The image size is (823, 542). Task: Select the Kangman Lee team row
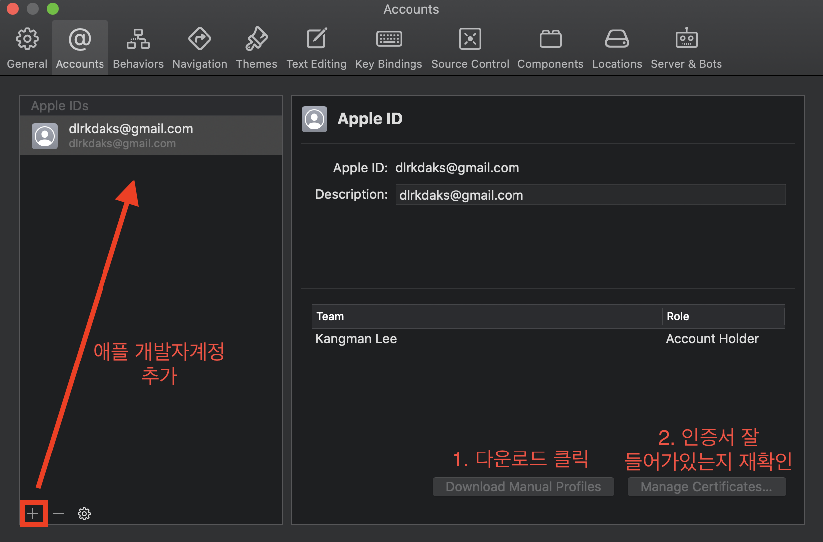[548, 339]
